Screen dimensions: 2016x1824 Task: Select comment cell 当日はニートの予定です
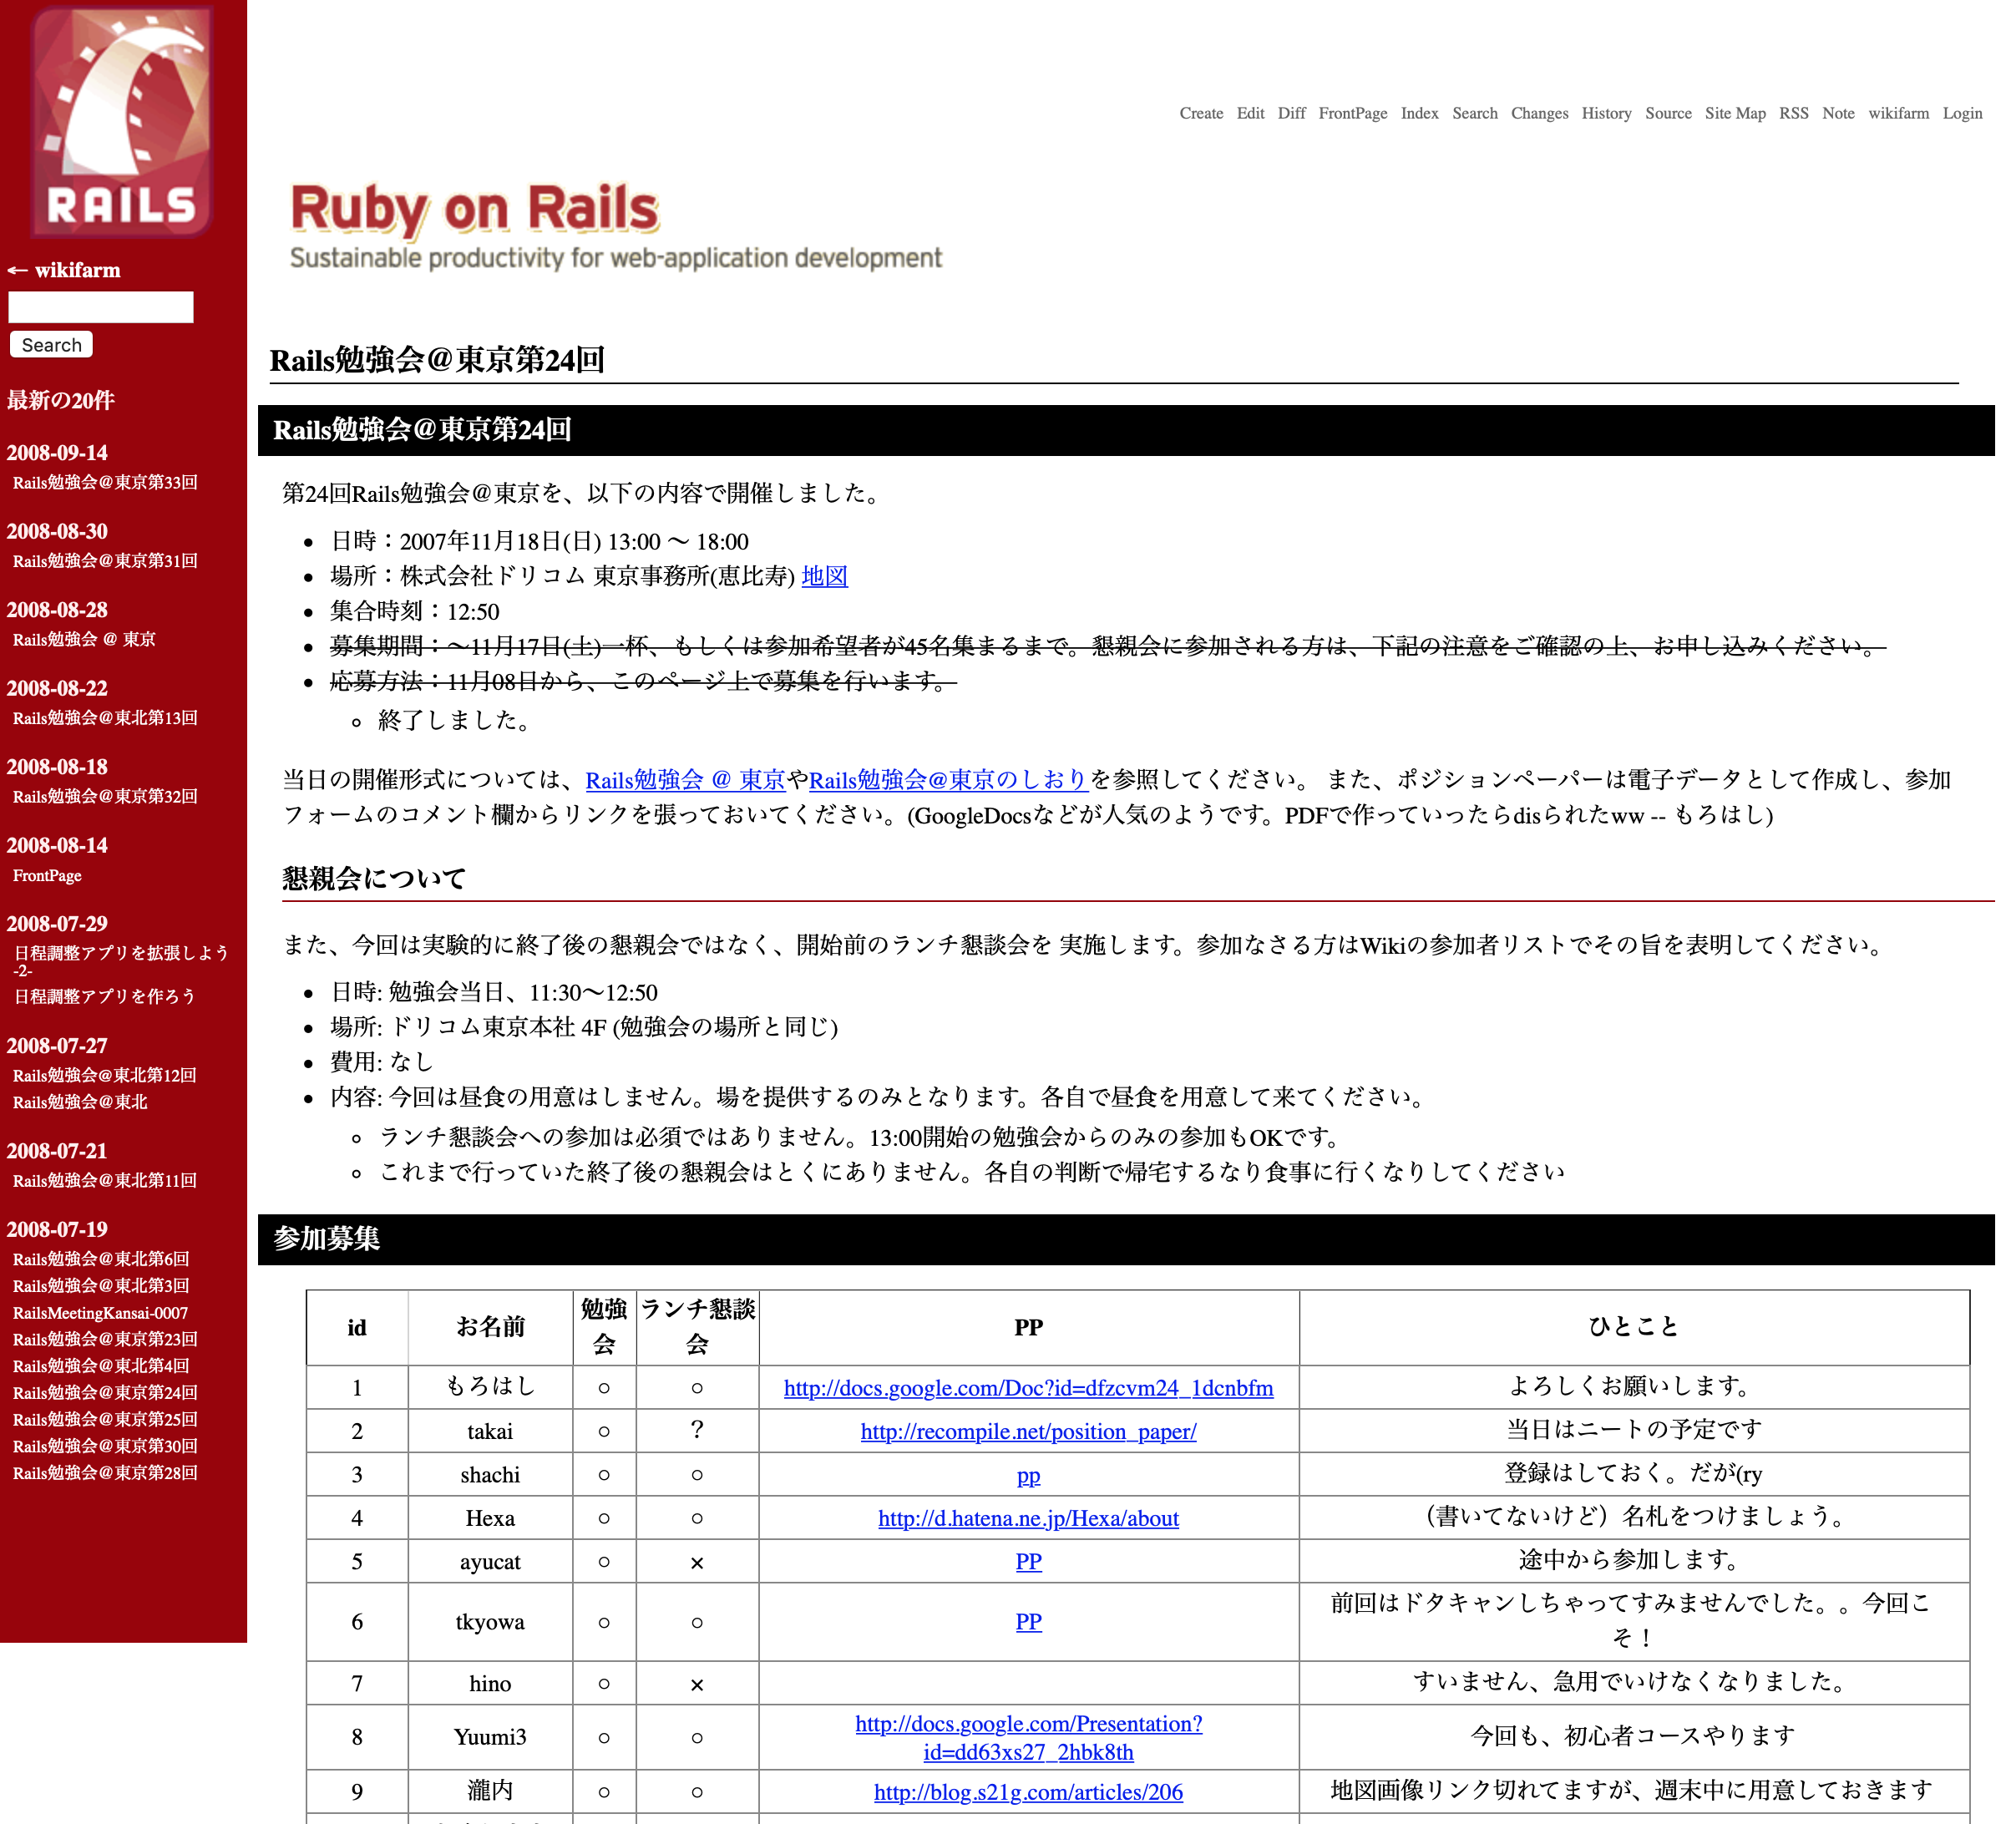pos(1634,1430)
